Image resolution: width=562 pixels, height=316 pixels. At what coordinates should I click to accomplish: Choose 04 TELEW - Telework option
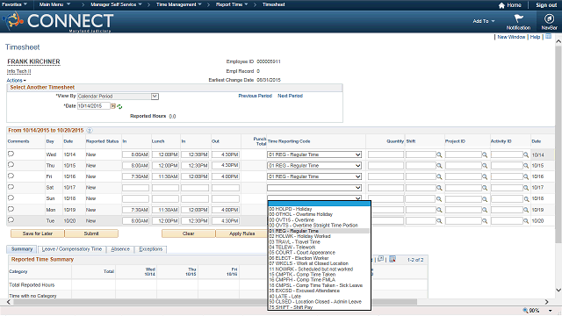(319, 248)
